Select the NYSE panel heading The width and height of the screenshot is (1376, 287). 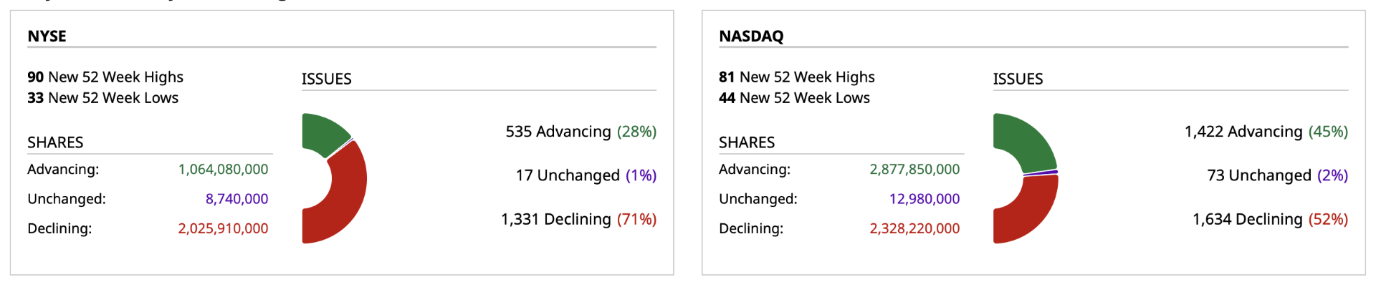click(47, 36)
